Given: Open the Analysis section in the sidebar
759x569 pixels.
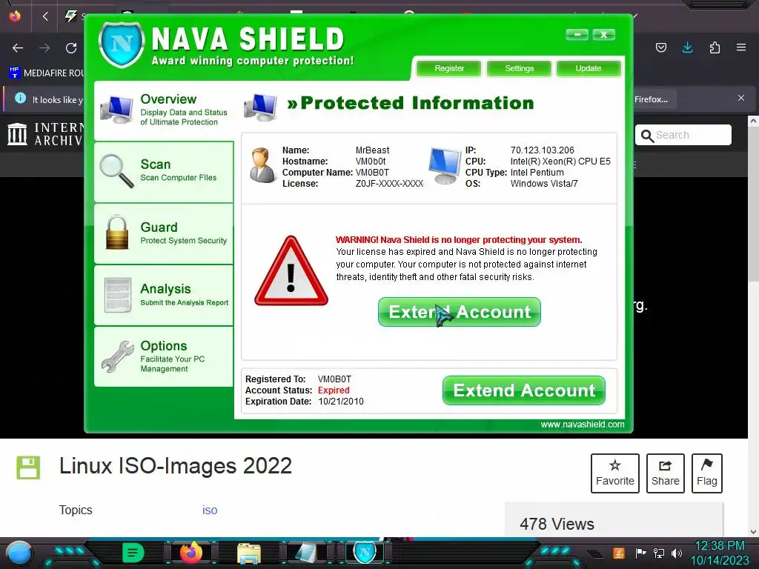Looking at the screenshot, I should [x=164, y=295].
